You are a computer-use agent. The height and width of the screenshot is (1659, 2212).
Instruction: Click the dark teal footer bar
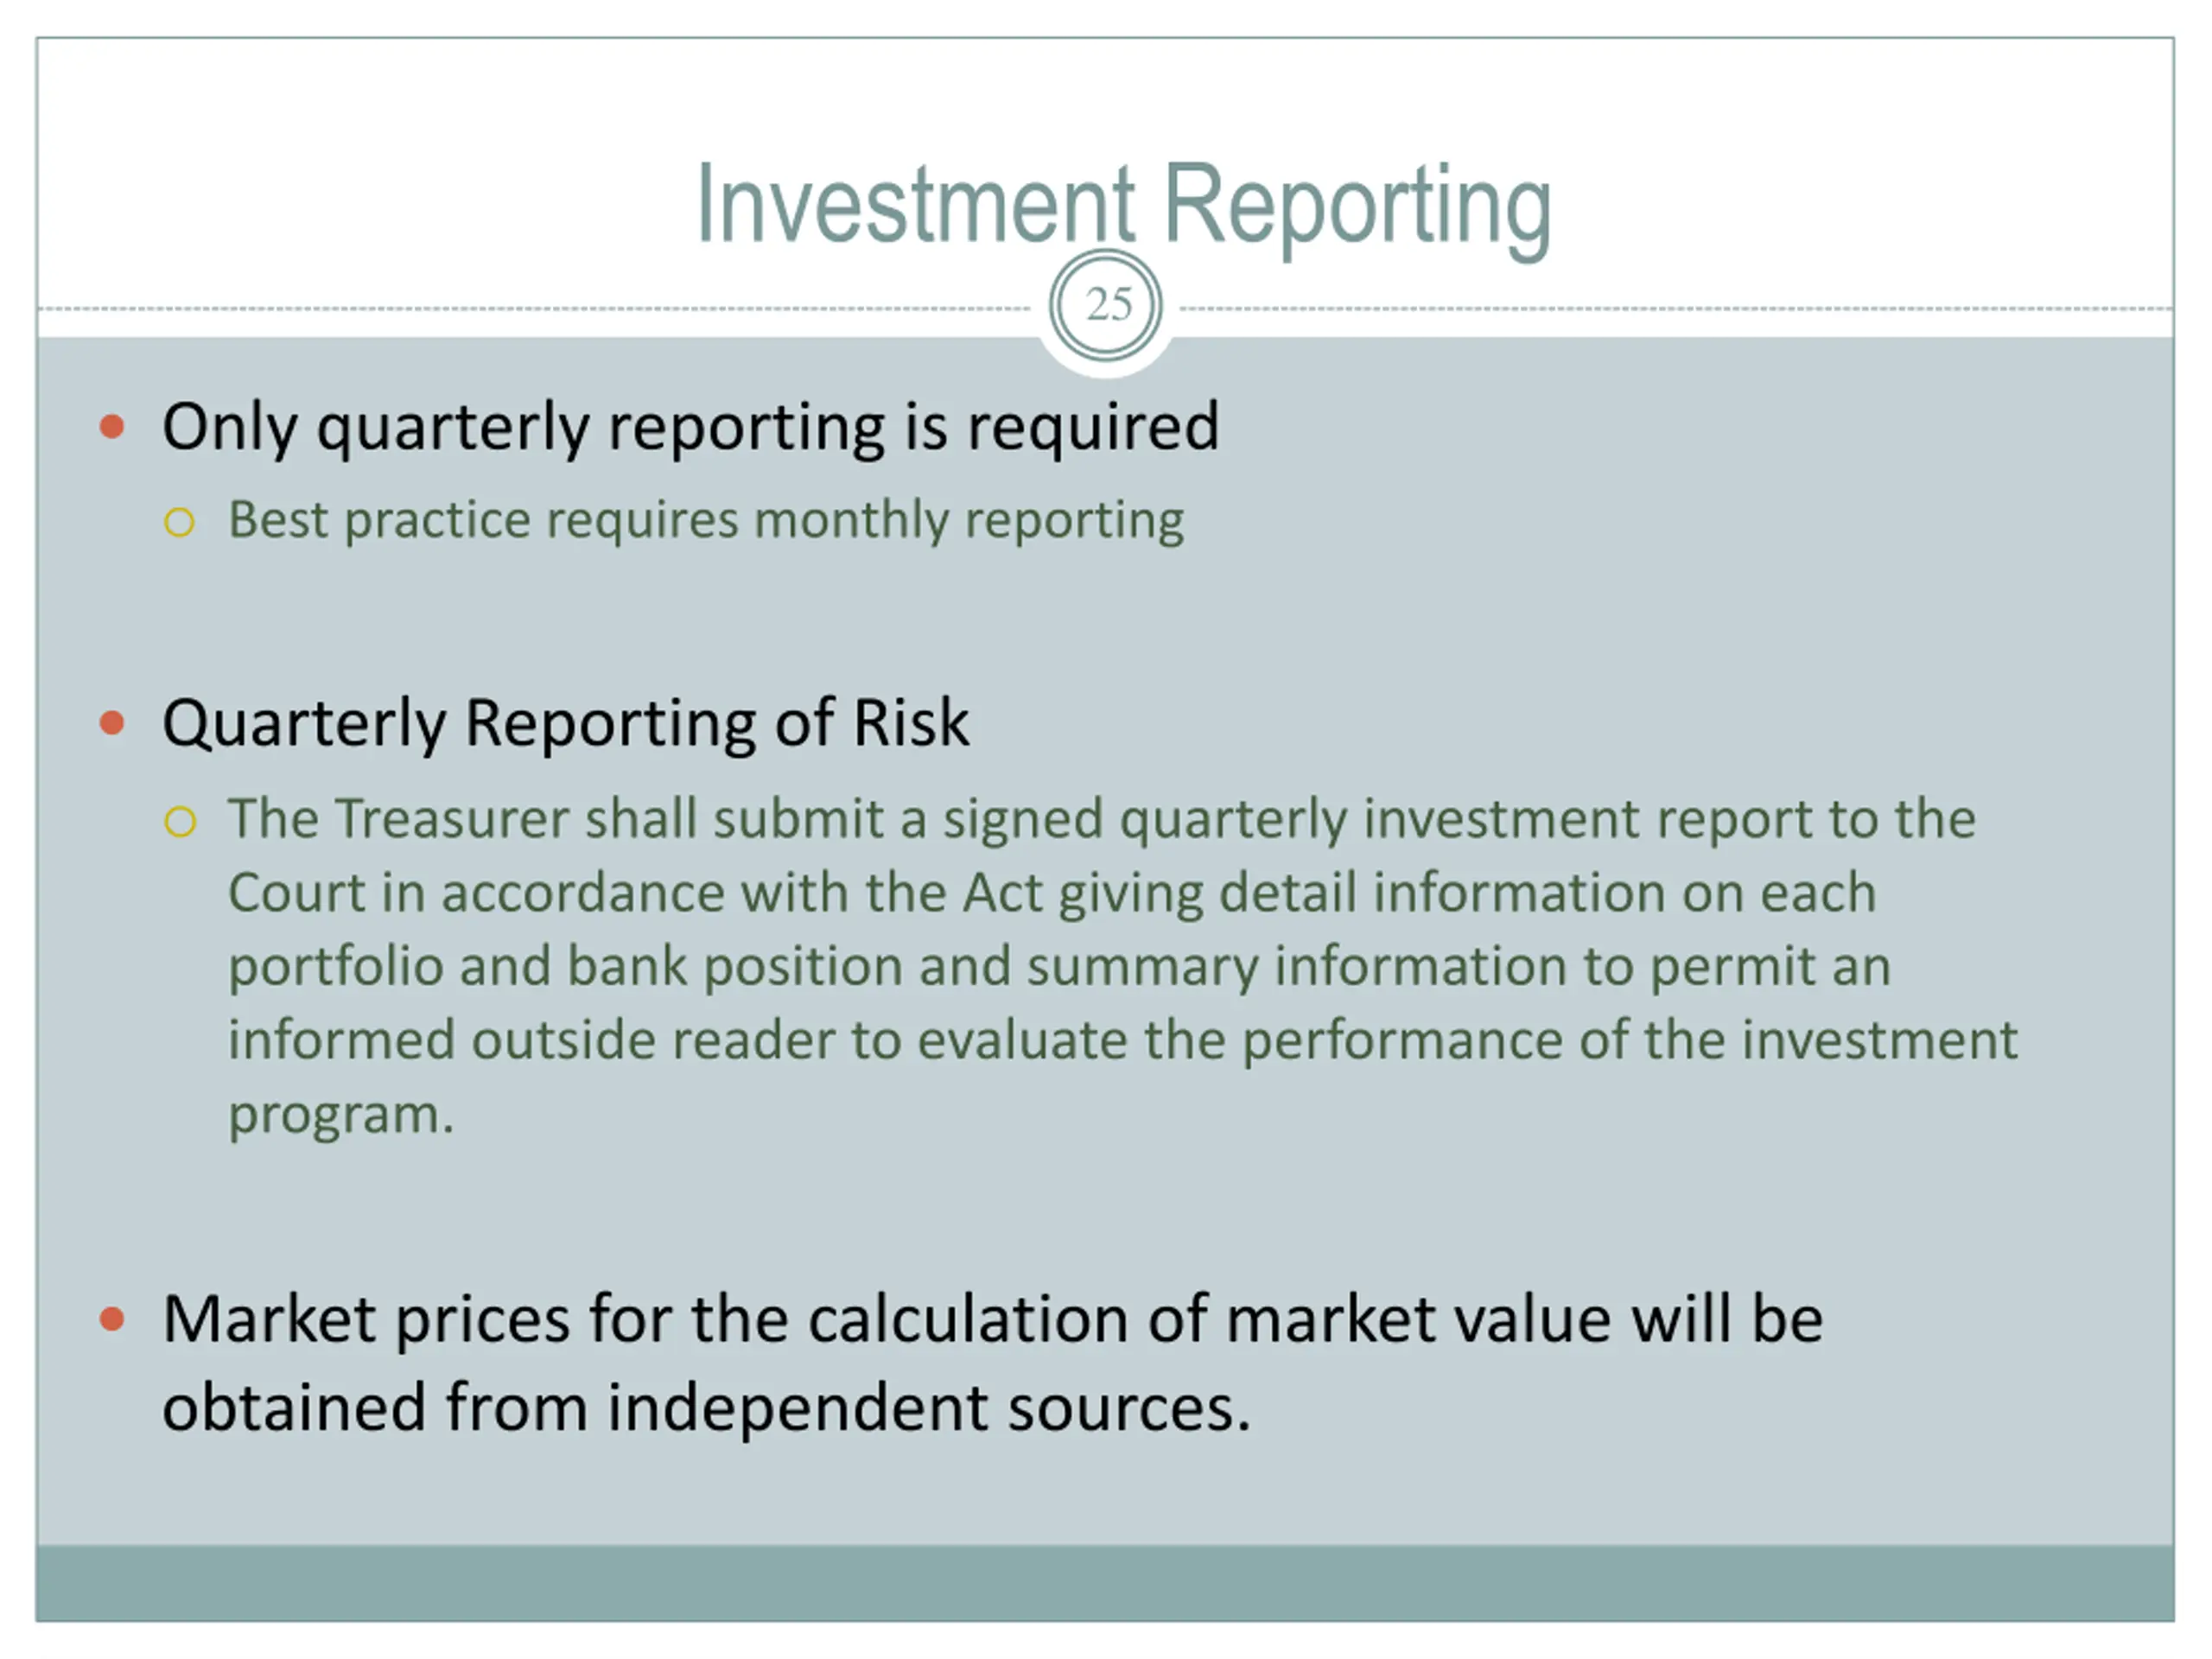click(1106, 1583)
